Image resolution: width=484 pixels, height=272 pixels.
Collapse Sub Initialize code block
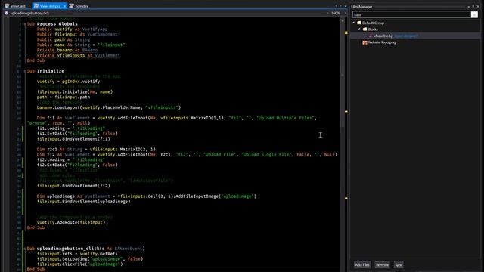click(x=25, y=71)
